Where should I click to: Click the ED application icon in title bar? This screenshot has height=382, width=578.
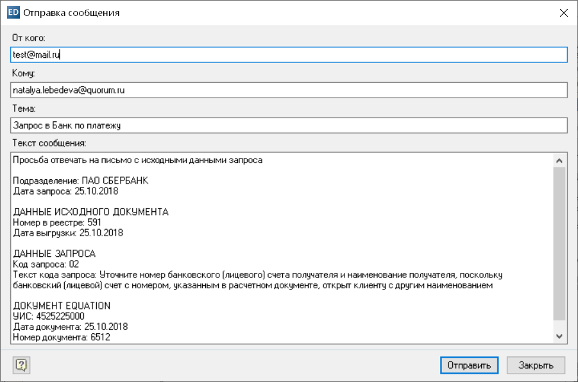12,12
